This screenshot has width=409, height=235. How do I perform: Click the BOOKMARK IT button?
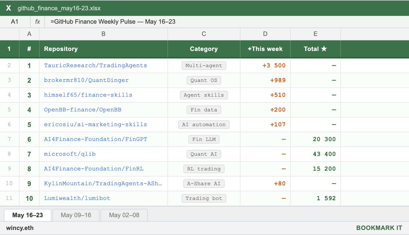(x=379, y=228)
